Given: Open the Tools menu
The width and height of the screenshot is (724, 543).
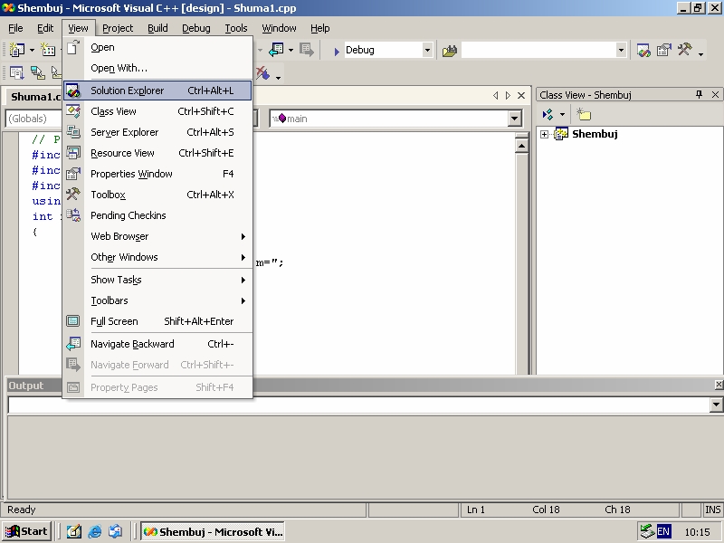Looking at the screenshot, I should tap(236, 28).
